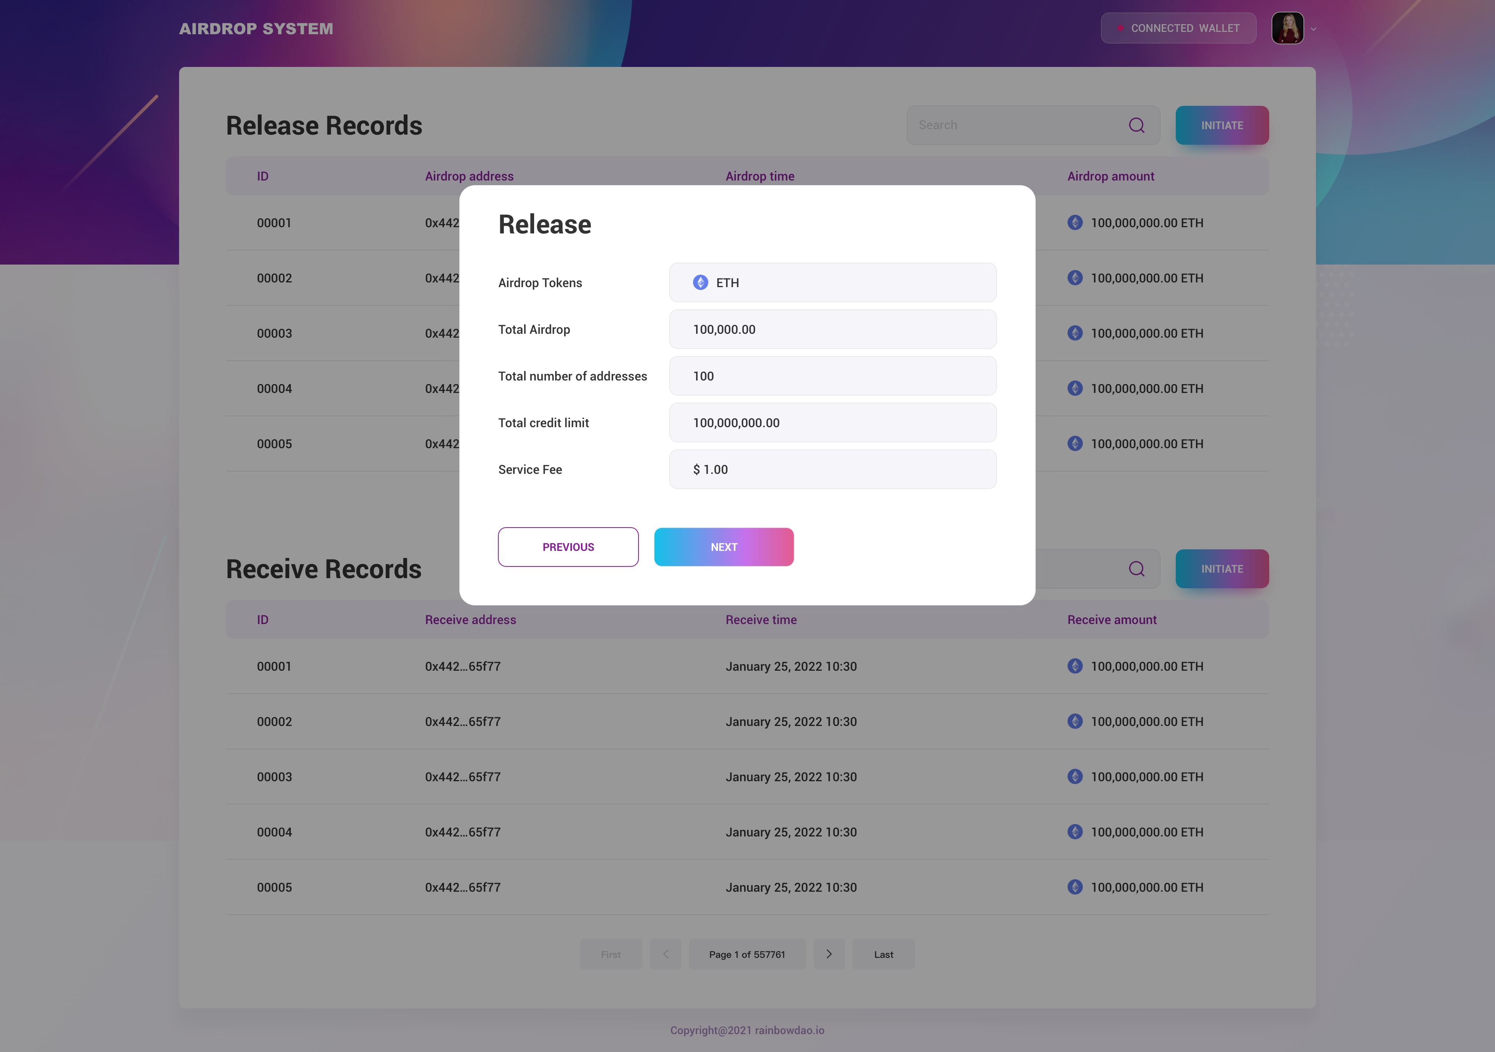Click the user profile avatar picture
The image size is (1495, 1052).
1287,28
